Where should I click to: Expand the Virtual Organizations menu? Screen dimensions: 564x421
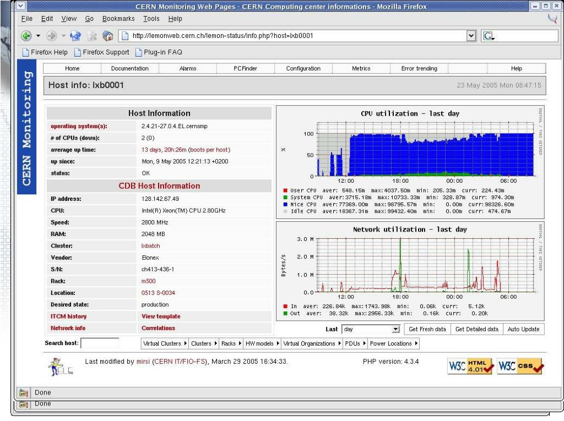pos(312,343)
